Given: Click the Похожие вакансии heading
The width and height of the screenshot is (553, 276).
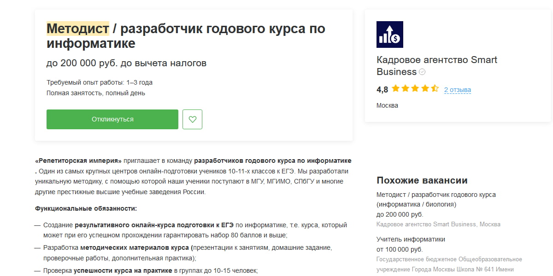Looking at the screenshot, I should [422, 180].
